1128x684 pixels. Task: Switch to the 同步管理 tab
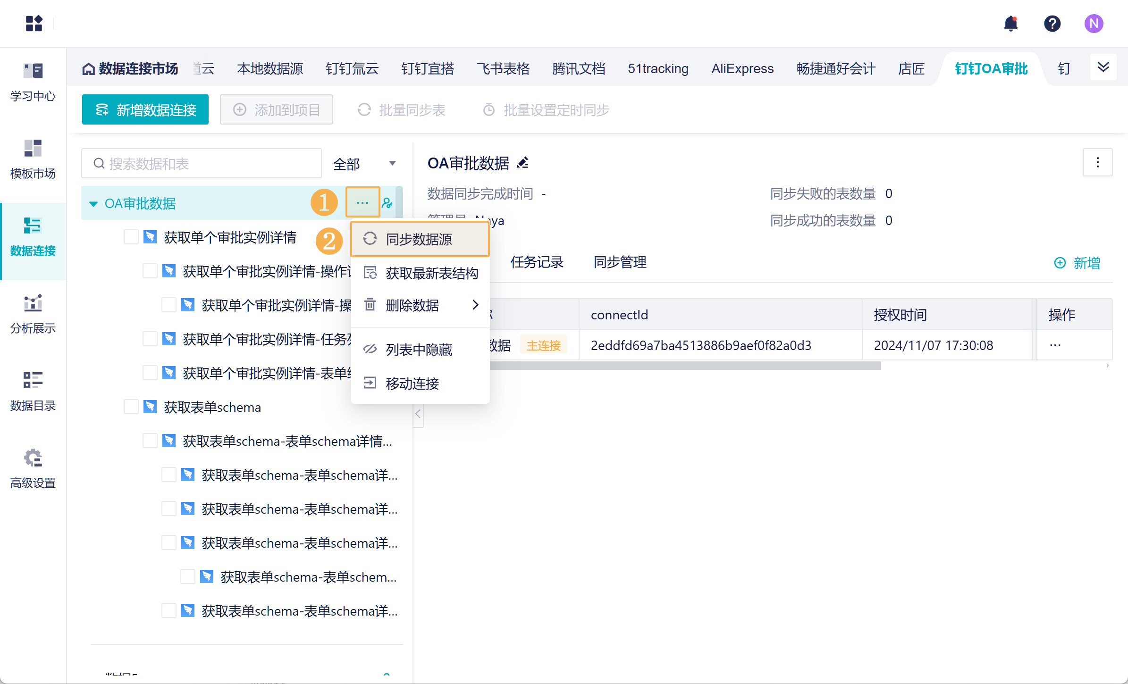pyautogui.click(x=620, y=262)
